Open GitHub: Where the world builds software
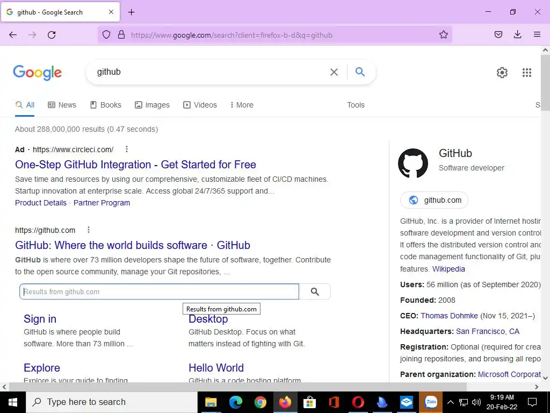 133,245
